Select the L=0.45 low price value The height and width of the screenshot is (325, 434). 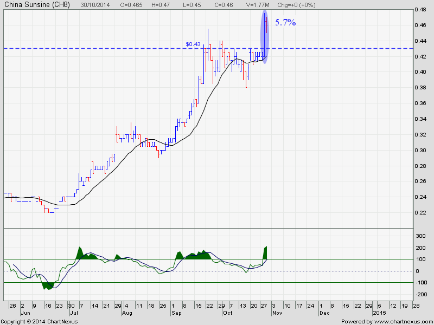[x=192, y=5]
